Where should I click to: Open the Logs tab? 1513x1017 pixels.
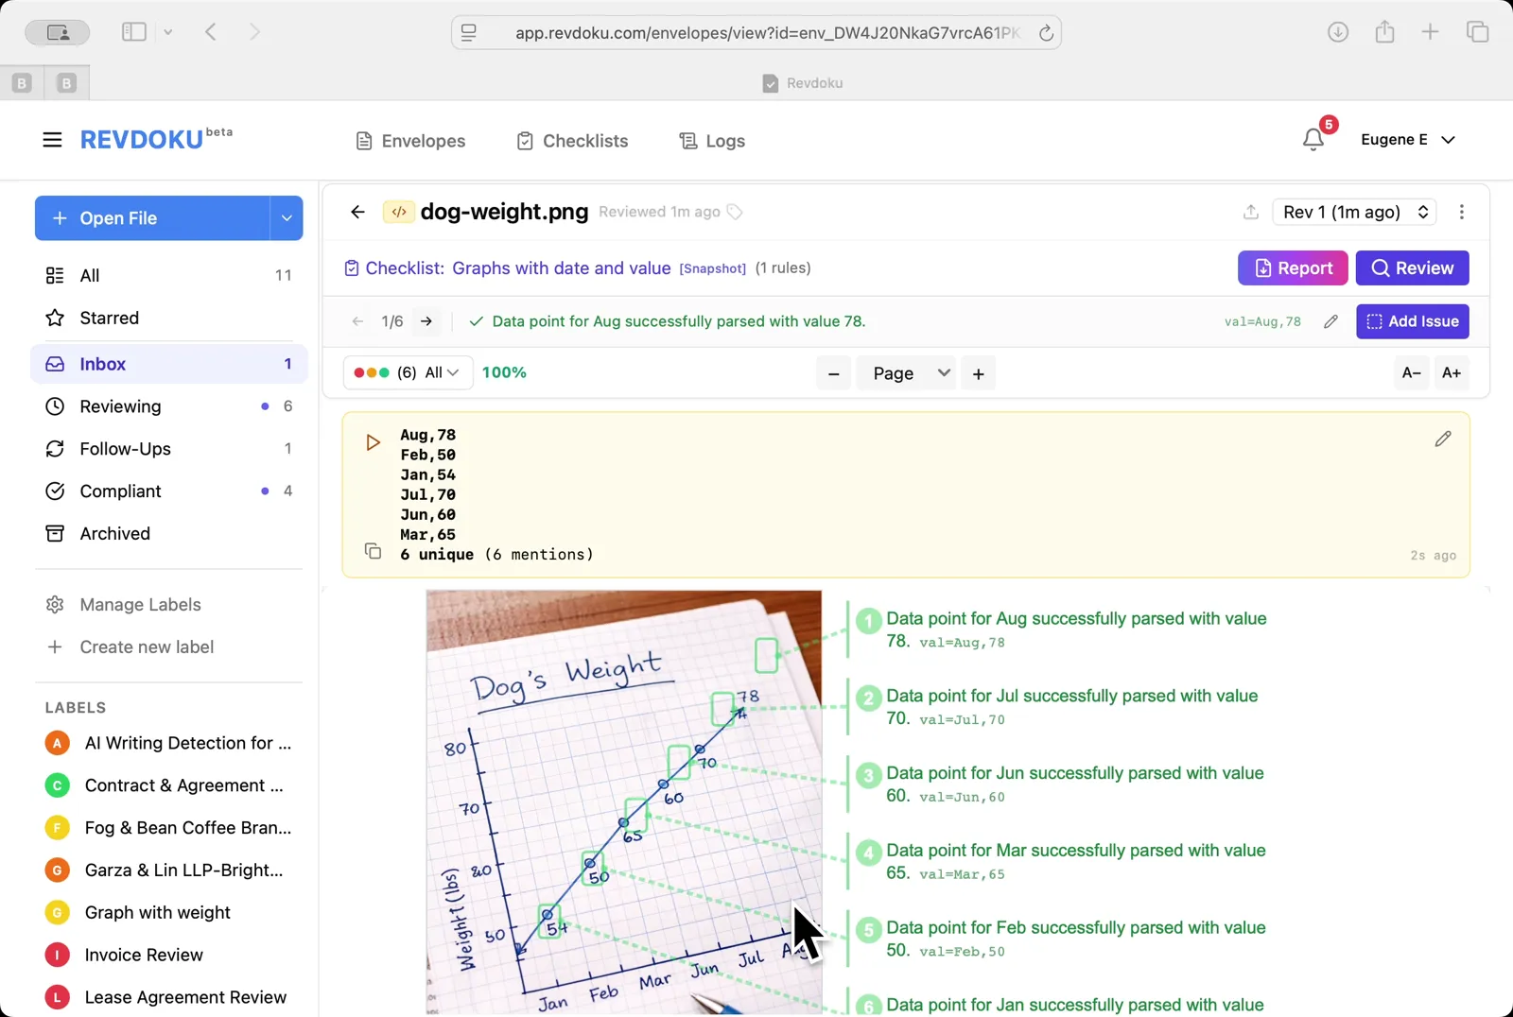[x=712, y=141]
